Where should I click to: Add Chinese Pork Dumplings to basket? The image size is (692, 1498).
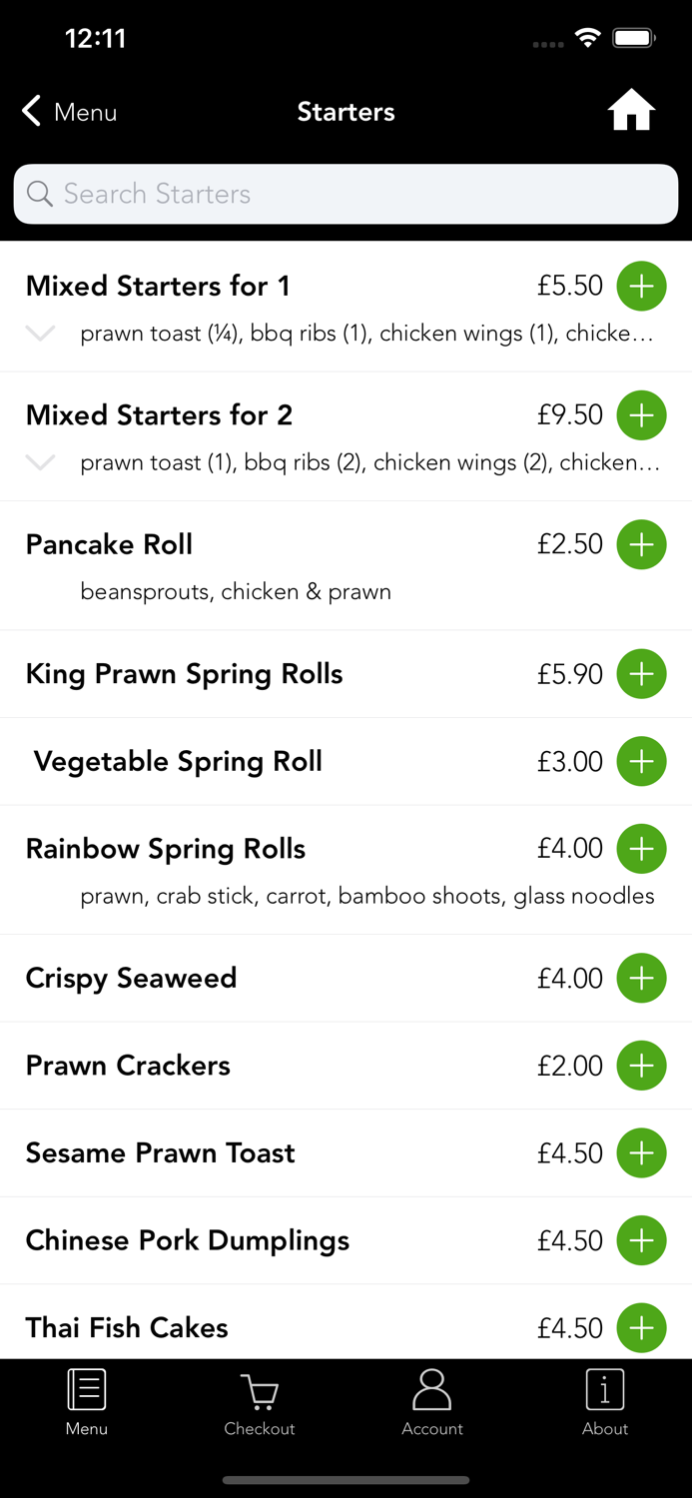tap(641, 1240)
